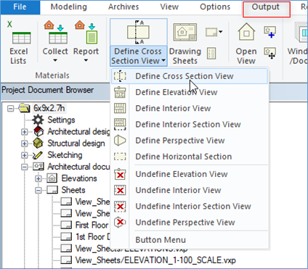Expand the Elevations tree node

[x=38, y=178]
